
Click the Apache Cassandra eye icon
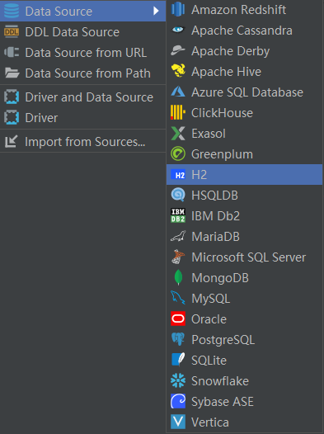pos(178,30)
